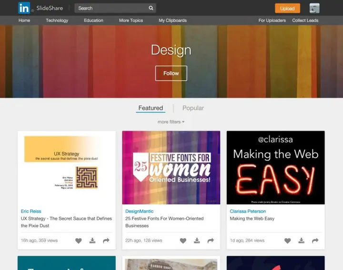Expand the more filters dropdown
This screenshot has height=270, width=343.
point(171,122)
